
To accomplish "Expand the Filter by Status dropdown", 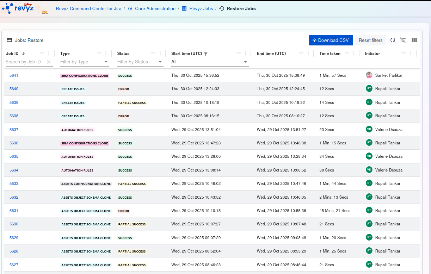I will 160,62.
